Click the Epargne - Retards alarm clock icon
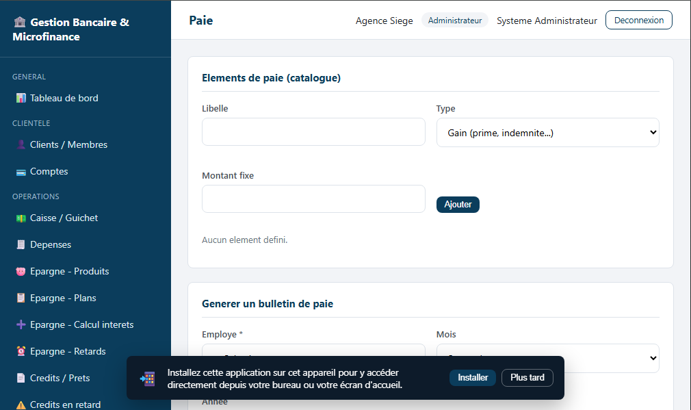 (x=21, y=351)
